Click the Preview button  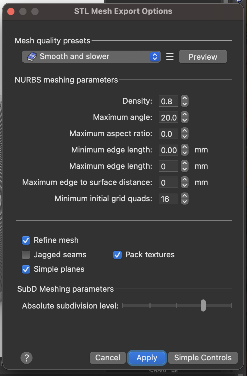pyautogui.click(x=203, y=57)
